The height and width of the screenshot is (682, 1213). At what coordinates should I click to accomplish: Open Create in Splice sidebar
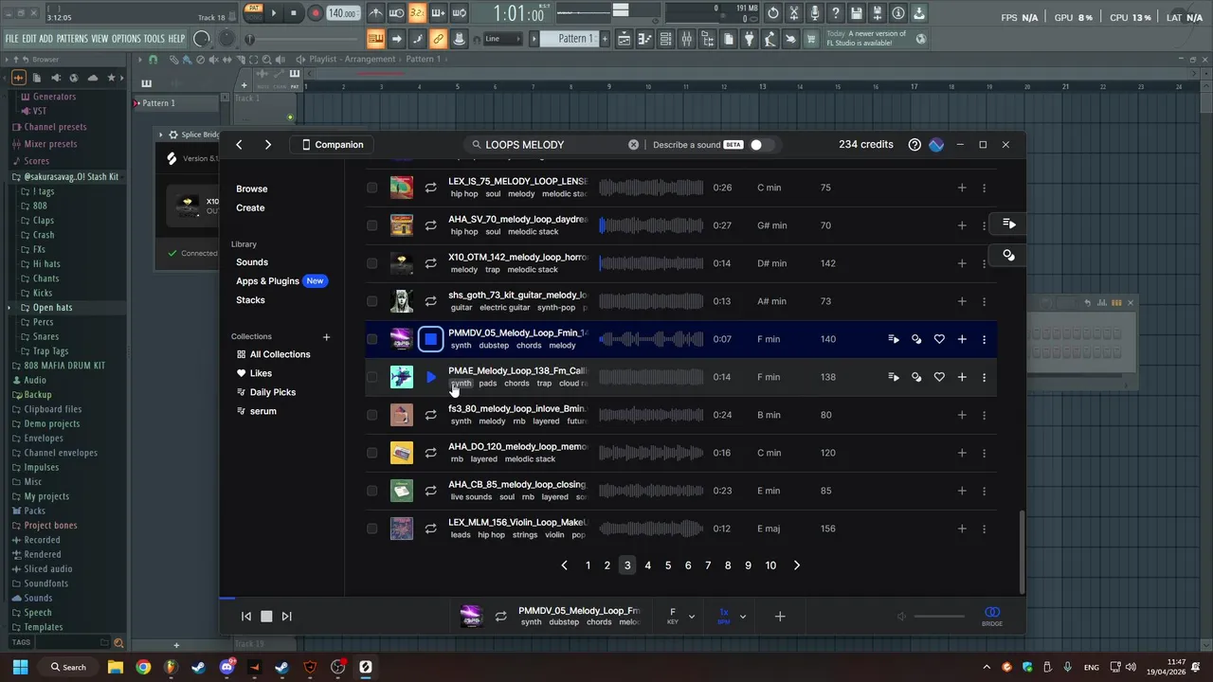[250, 207]
